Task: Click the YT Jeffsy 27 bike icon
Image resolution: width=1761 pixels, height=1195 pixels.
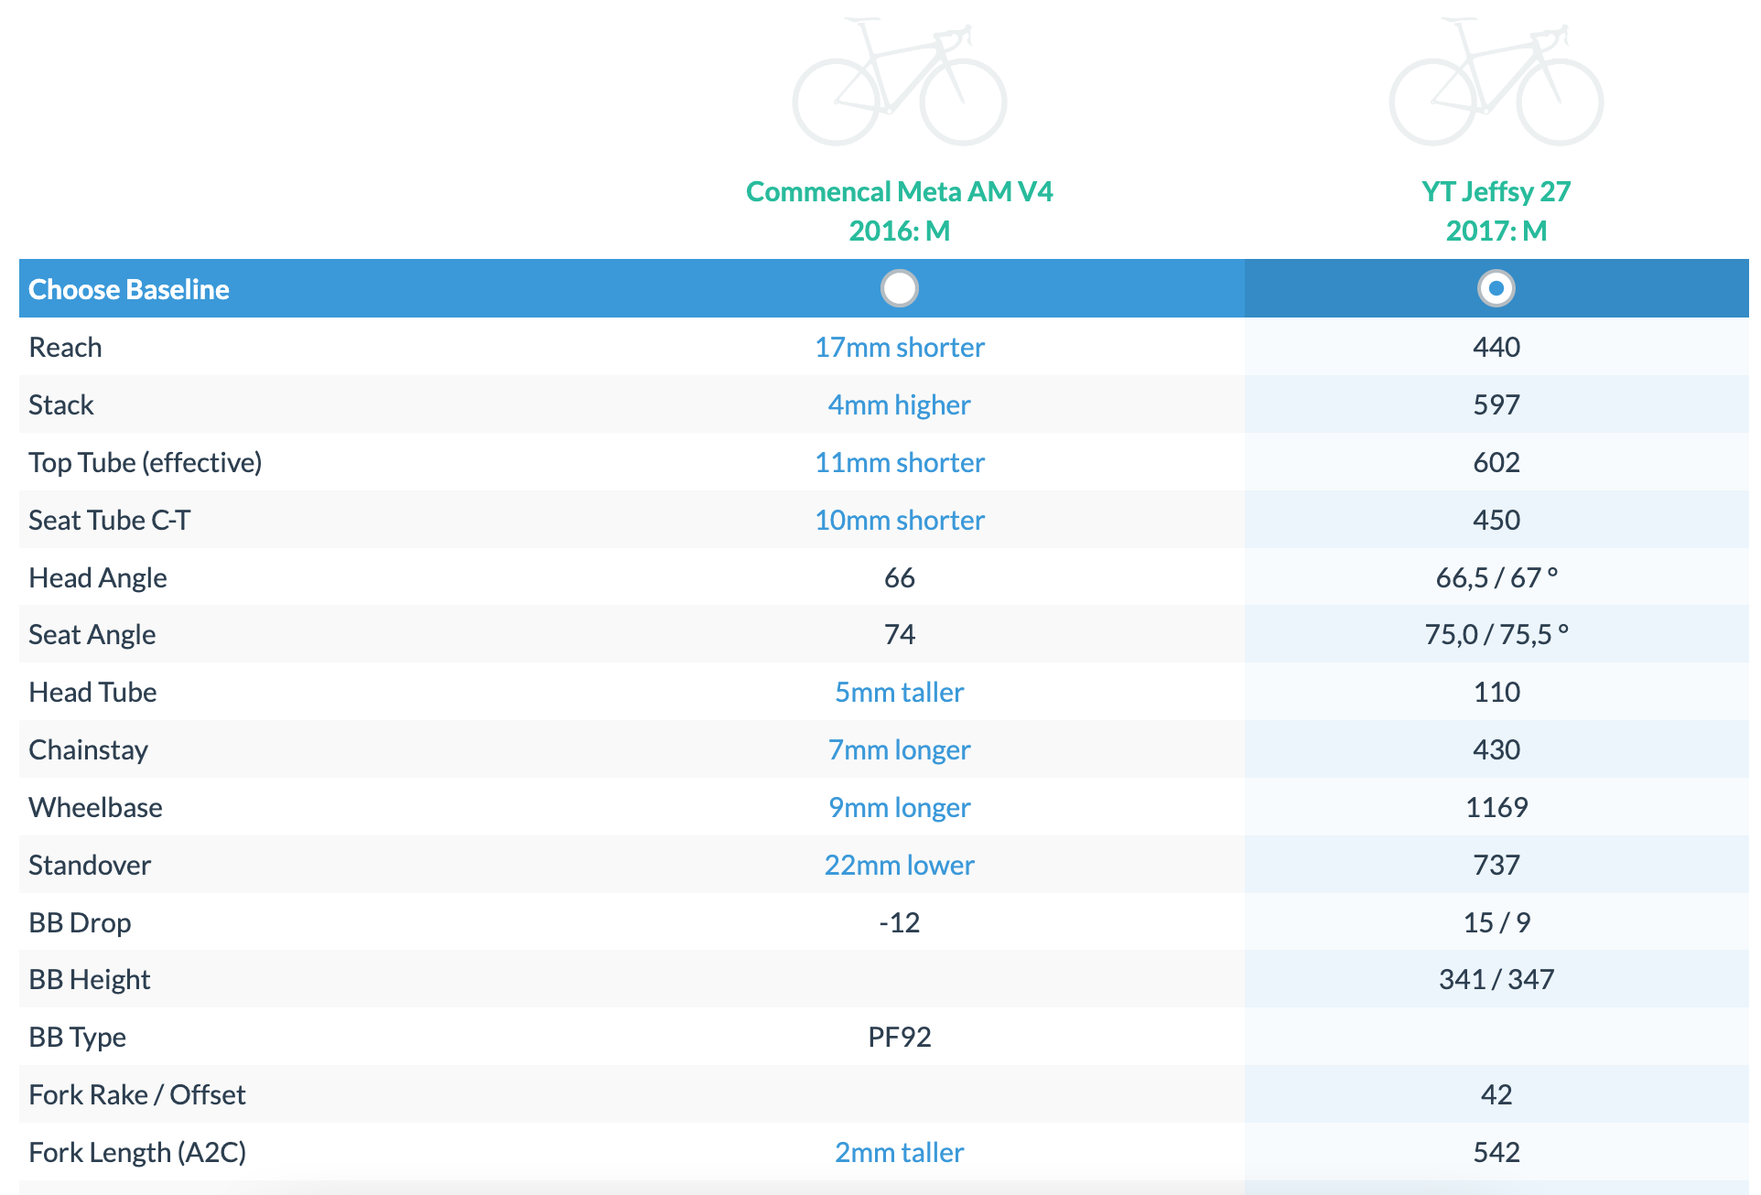Action: pos(1496,82)
